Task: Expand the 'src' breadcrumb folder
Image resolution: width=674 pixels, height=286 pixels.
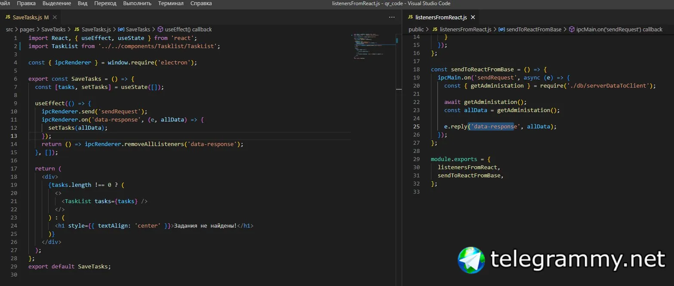Action: (x=9, y=30)
